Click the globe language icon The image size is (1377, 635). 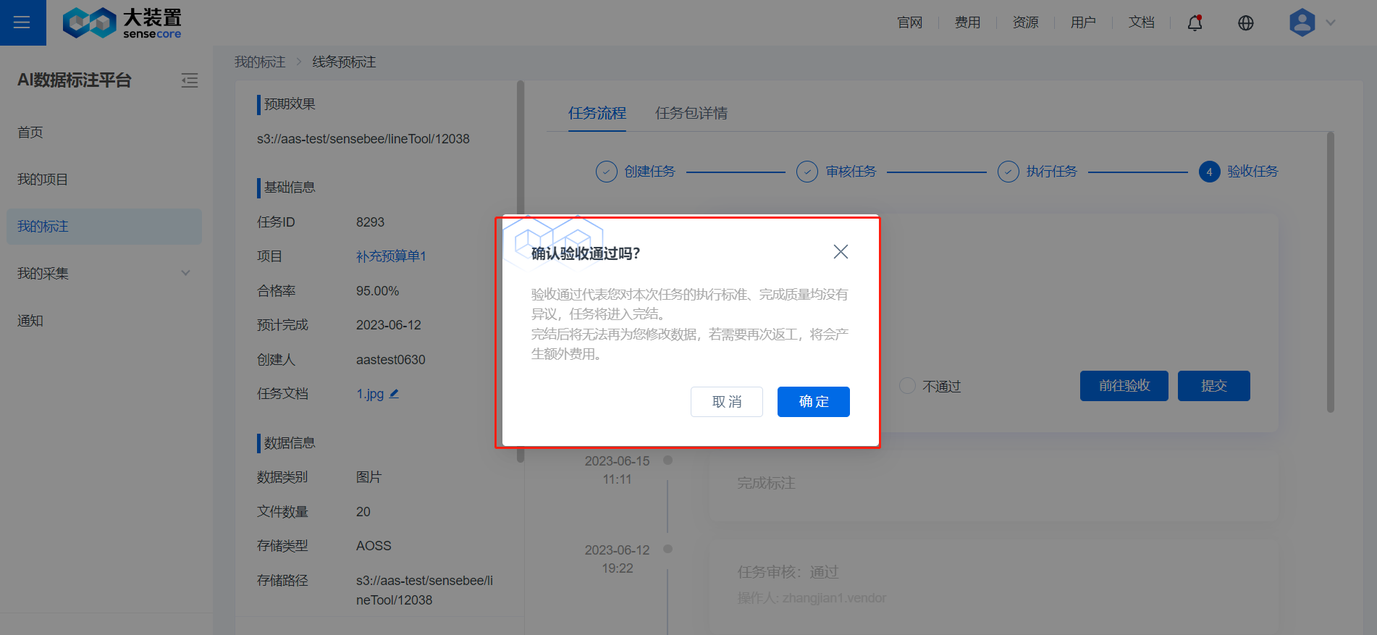pos(1246,23)
